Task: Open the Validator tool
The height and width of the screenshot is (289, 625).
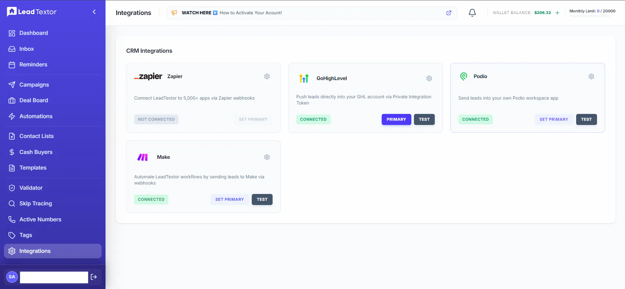Action: 53,188
